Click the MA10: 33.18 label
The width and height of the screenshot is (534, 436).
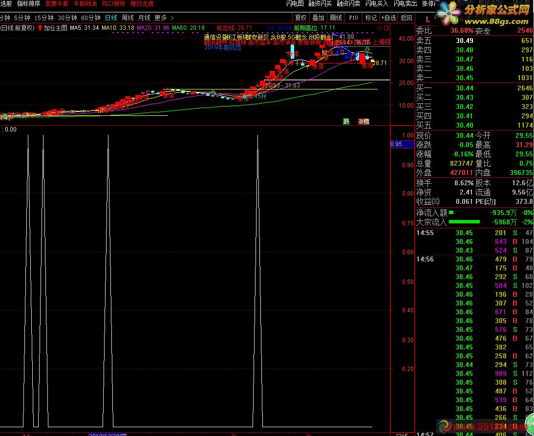118,28
